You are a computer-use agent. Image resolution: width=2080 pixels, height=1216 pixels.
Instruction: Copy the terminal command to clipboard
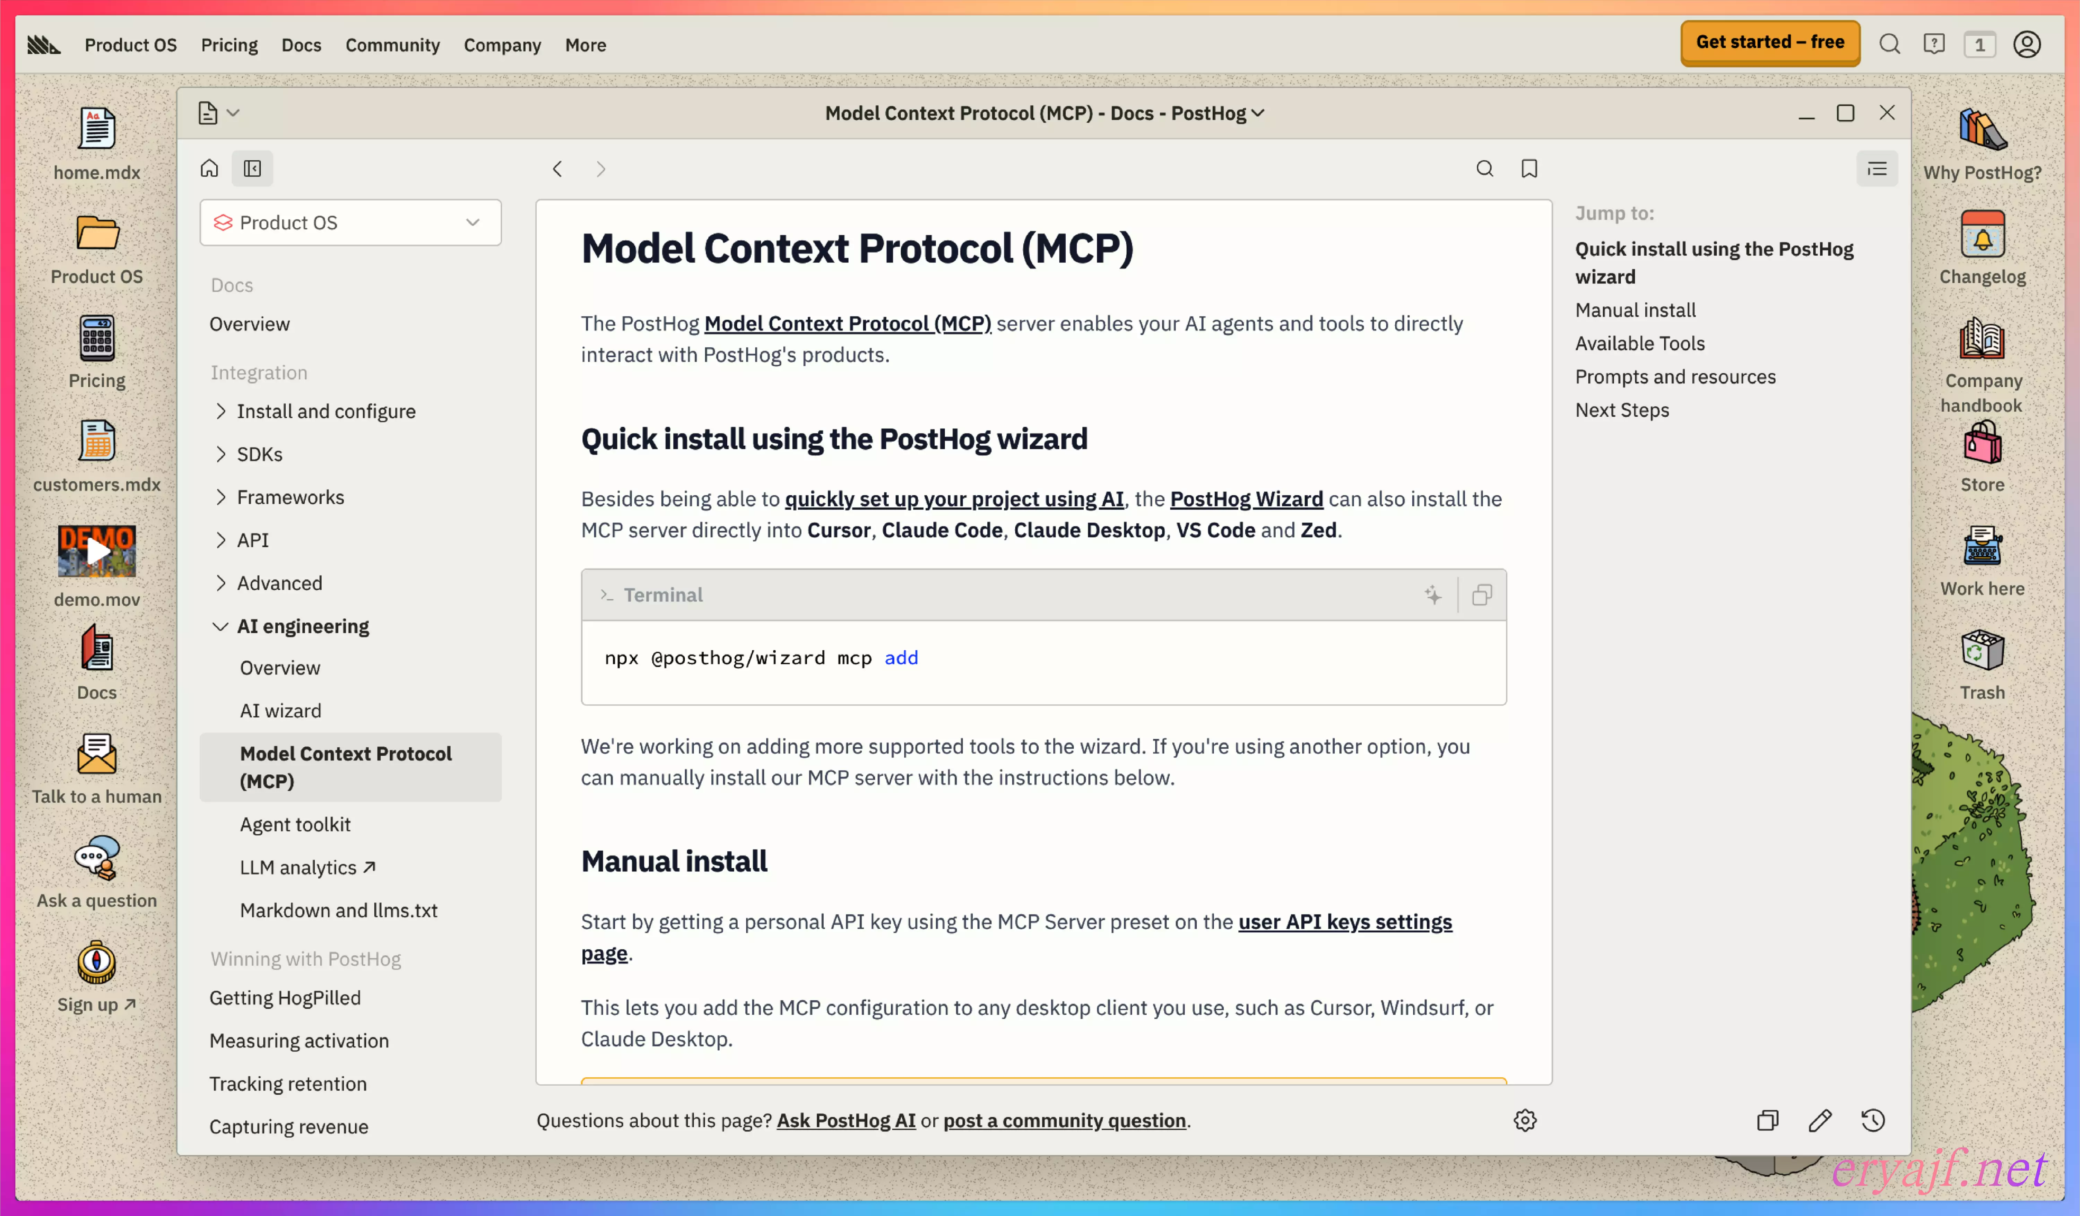(1482, 594)
